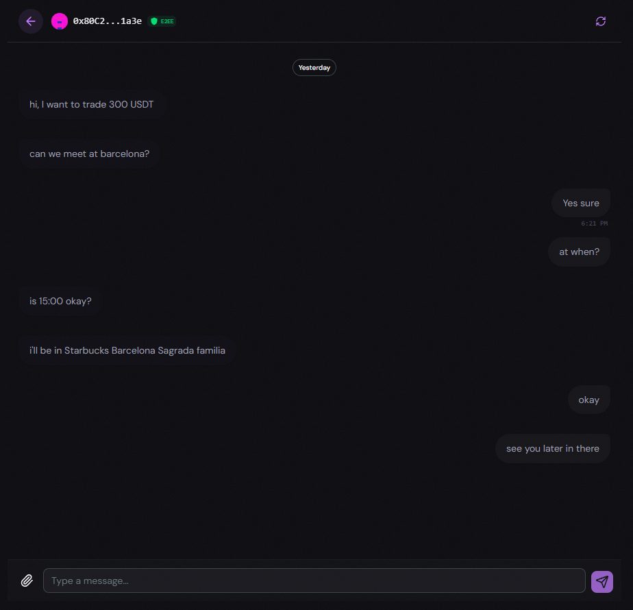Click the purple send message button

[602, 581]
